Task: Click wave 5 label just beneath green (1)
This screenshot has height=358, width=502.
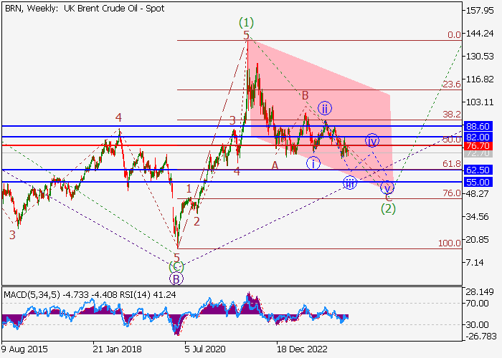Action: (x=246, y=35)
